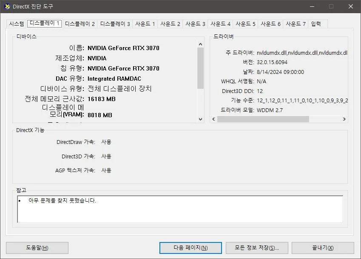Image resolution: width=361 pixels, height=259 pixels.
Task: Switch to the 사운드 3 tab
Action: pos(195,24)
